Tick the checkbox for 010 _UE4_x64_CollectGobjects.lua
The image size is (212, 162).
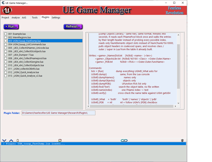[6, 65]
